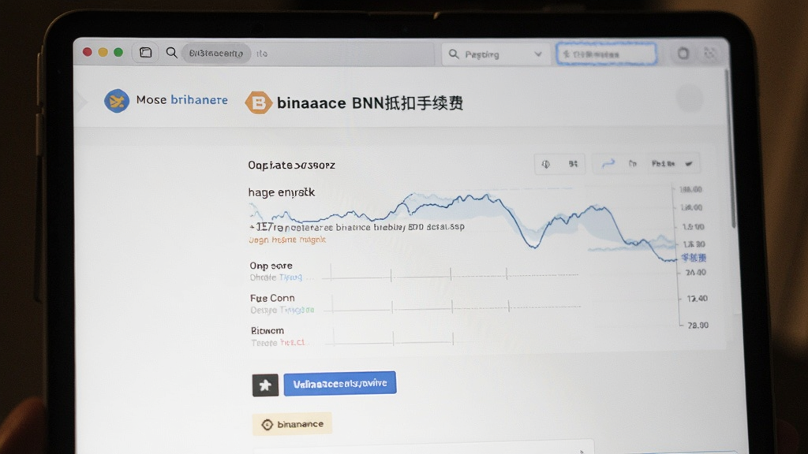Click the first chart toolbar icon
Screen dimensions: 808x454
(x=546, y=164)
